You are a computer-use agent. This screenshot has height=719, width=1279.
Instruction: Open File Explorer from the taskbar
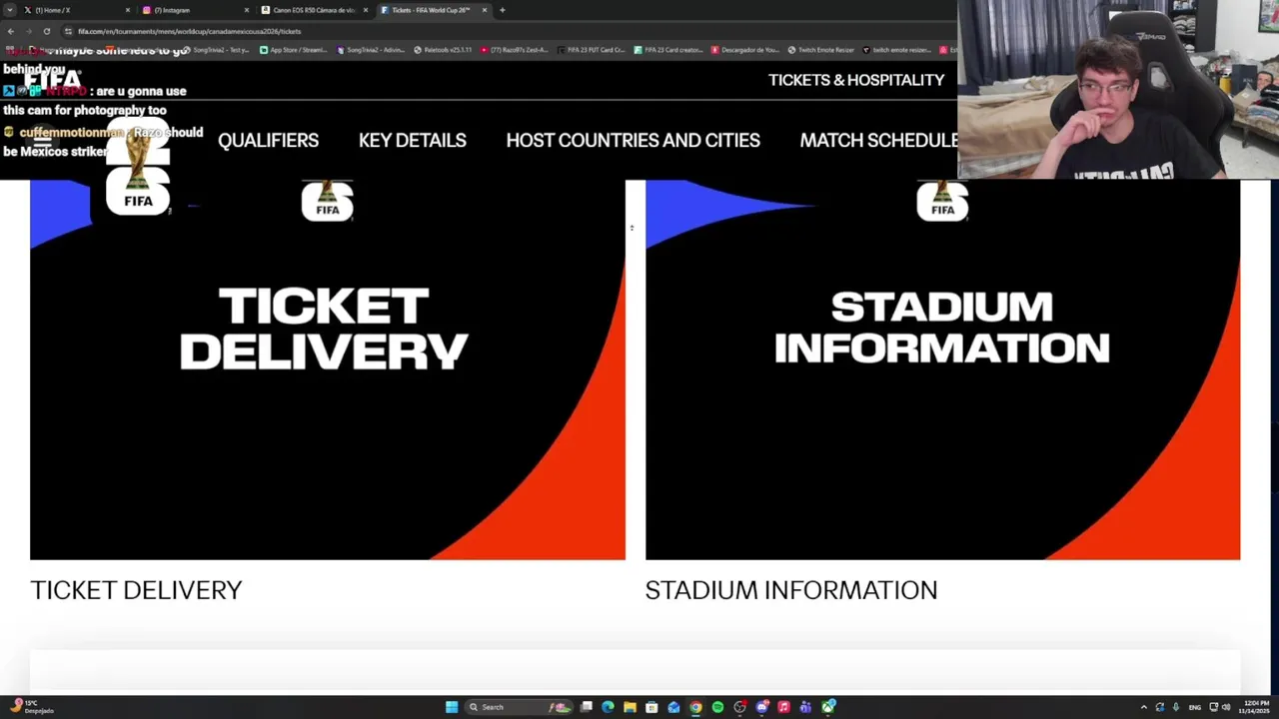point(630,707)
